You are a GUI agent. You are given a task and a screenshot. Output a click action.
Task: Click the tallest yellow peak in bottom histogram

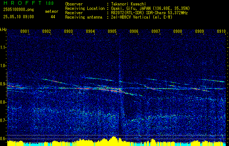click(114, 141)
